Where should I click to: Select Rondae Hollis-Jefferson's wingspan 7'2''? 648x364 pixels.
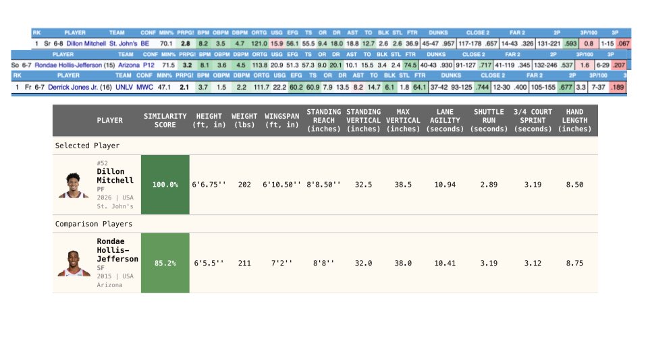click(282, 263)
